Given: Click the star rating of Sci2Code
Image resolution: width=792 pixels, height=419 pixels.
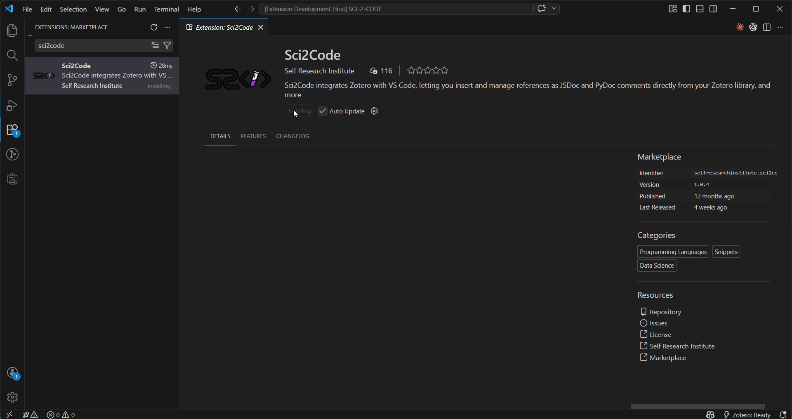Looking at the screenshot, I should pos(427,71).
